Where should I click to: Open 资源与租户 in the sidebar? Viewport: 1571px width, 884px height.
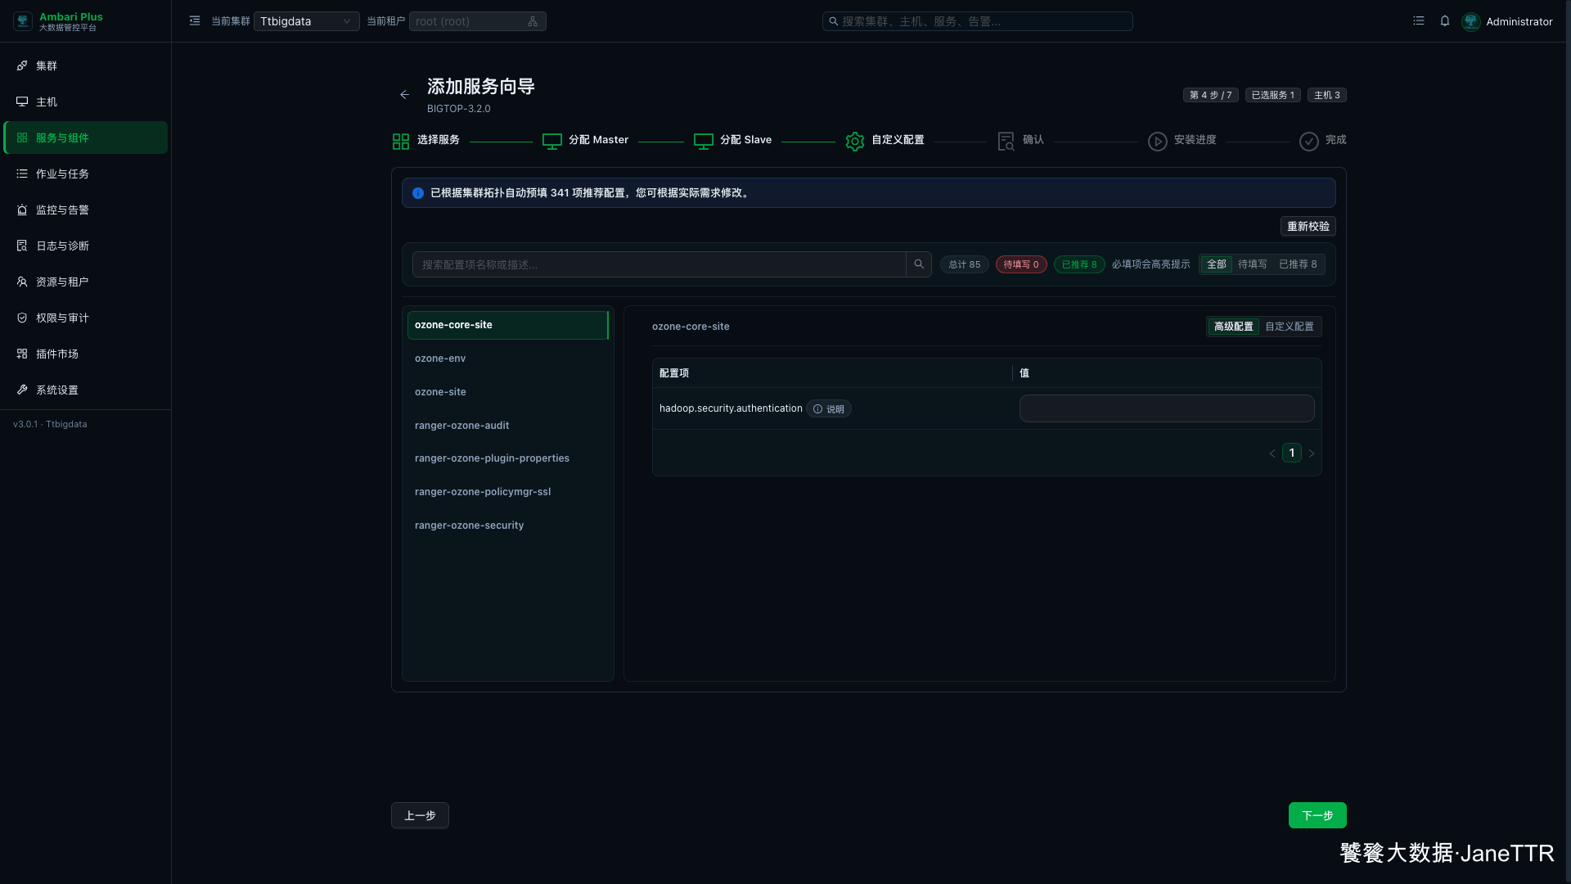click(x=85, y=282)
